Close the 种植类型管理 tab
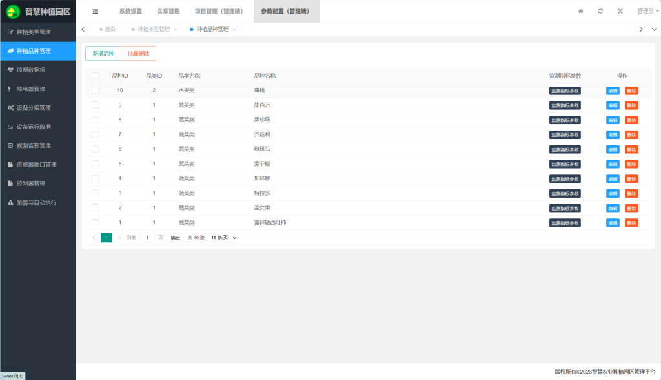This screenshot has width=661, height=380. (176, 30)
